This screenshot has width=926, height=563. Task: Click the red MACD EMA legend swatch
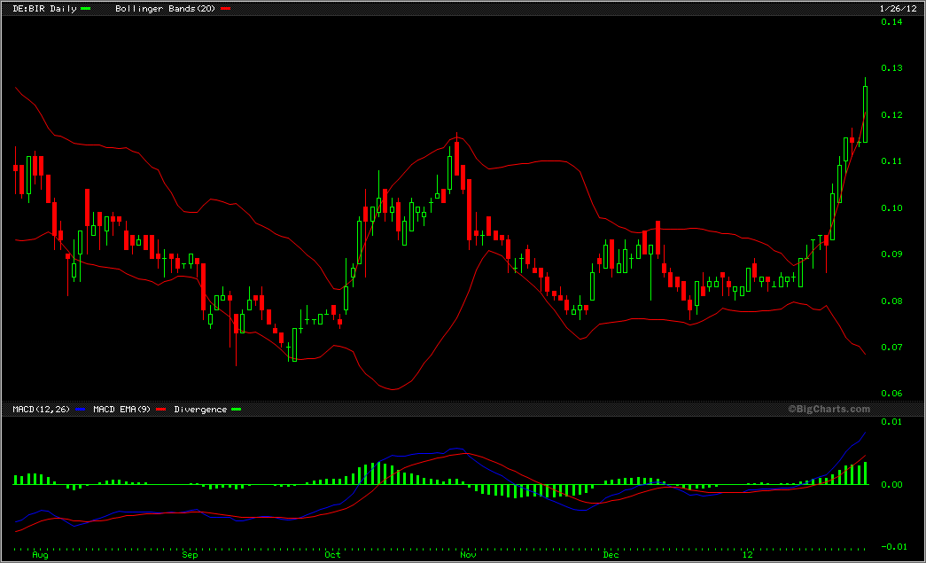[160, 410]
